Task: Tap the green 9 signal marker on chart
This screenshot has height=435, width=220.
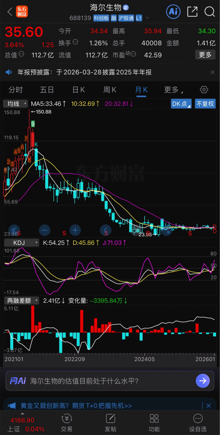Action: tap(33, 124)
